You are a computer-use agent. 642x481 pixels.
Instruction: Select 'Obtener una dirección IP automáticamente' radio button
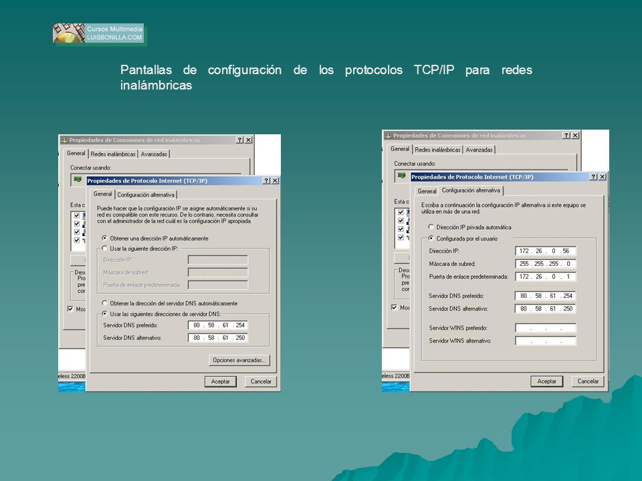(x=104, y=238)
